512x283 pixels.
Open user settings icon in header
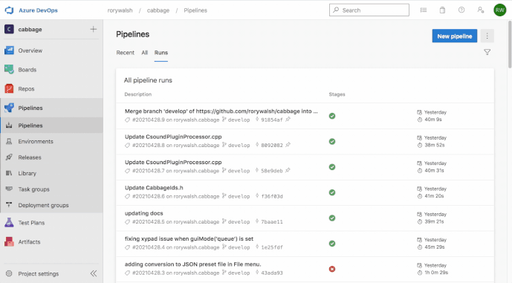tap(481, 10)
